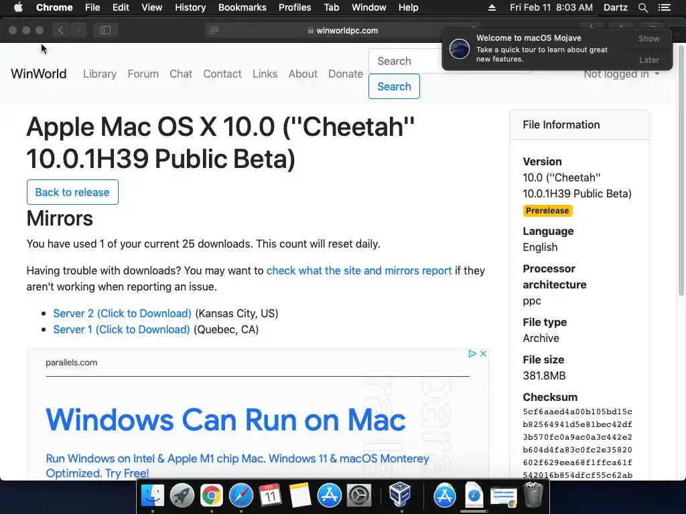Expand the Not logged in dropdown
Viewport: 686px width, 514px height.
coord(621,74)
